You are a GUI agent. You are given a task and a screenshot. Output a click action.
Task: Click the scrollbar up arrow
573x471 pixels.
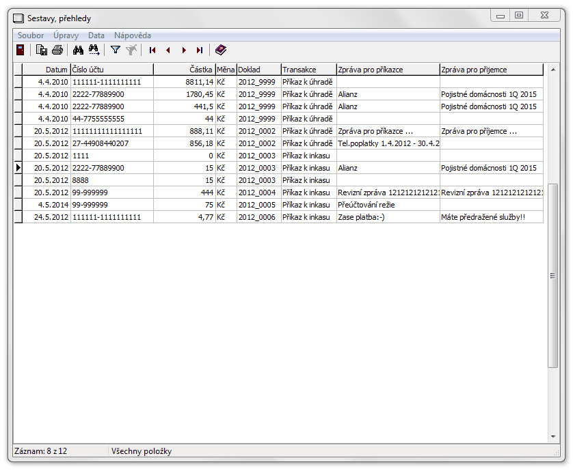(553, 70)
